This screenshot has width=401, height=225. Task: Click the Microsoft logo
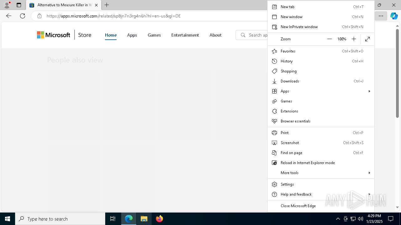[54, 35]
